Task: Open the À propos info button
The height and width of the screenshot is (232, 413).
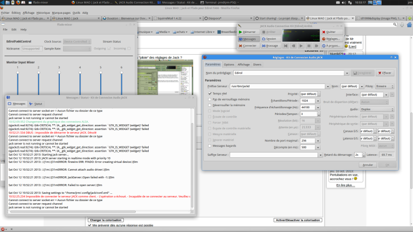Action: pyautogui.click(x=333, y=46)
